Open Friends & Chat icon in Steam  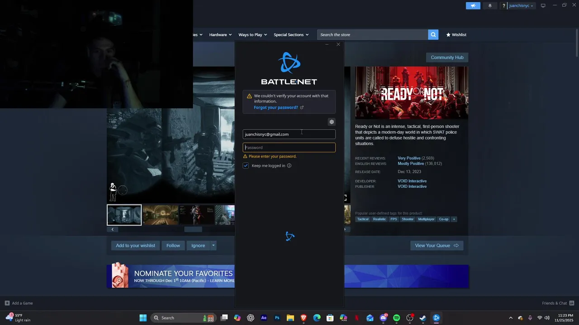572,303
